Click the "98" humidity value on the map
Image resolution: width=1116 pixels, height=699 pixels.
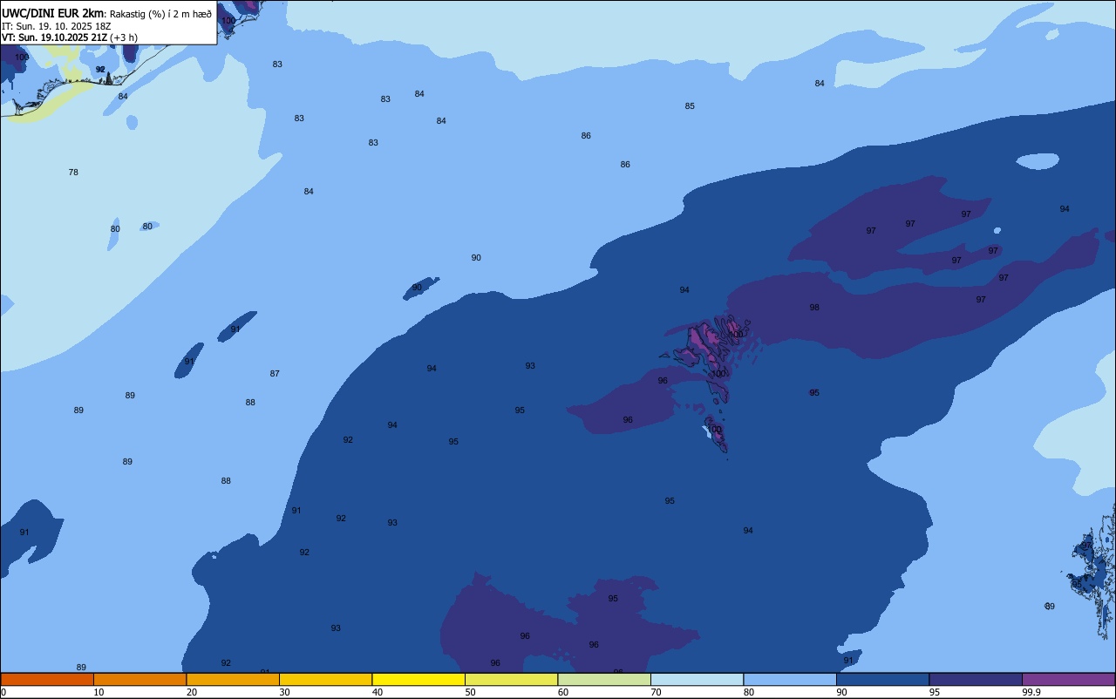click(814, 308)
